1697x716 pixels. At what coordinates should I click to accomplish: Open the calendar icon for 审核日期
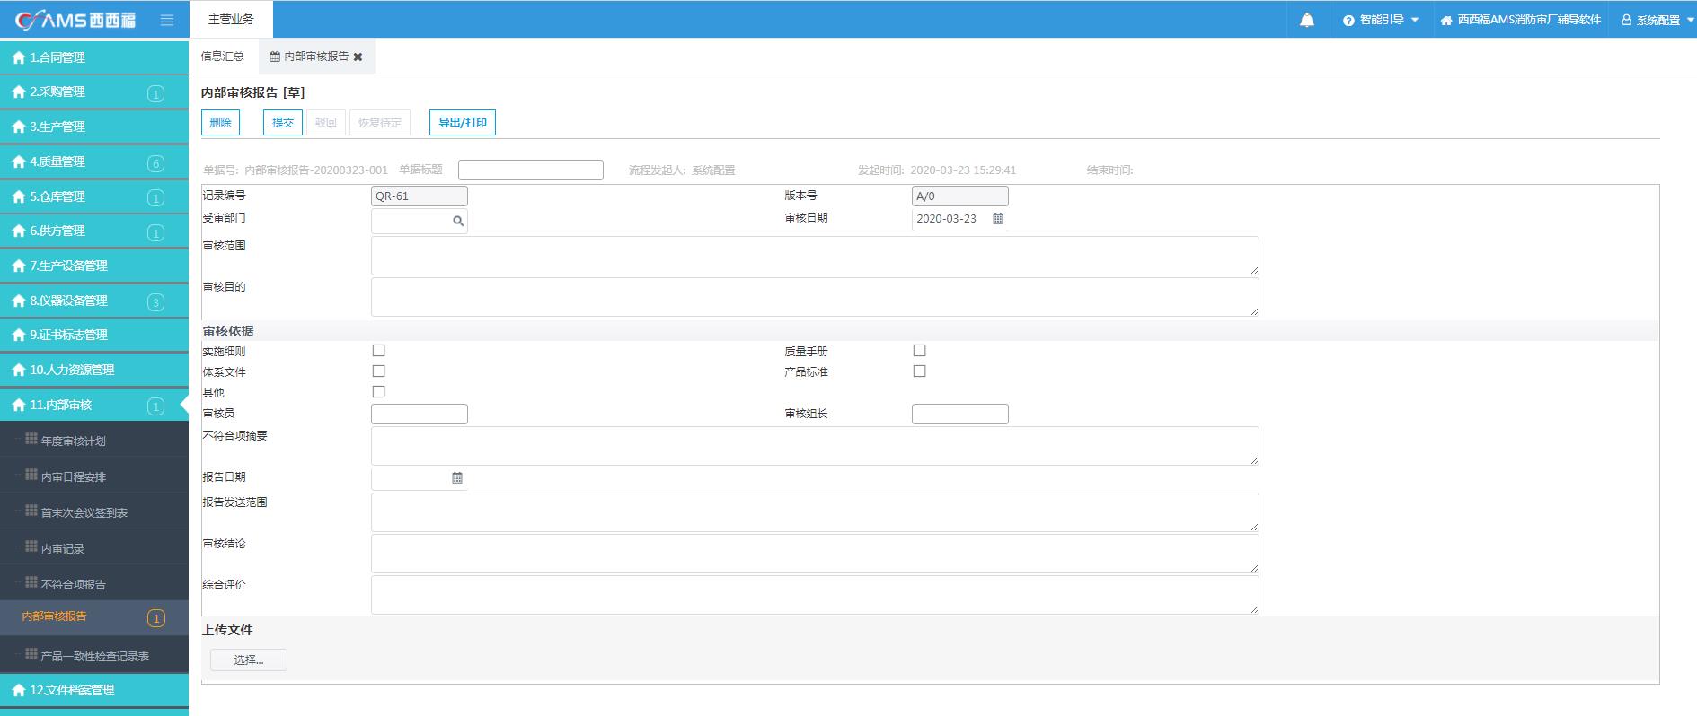click(x=998, y=219)
